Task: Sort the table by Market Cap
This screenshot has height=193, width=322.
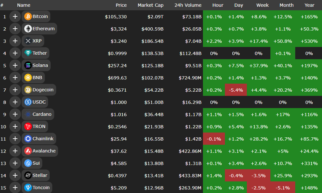Action: click(150, 5)
